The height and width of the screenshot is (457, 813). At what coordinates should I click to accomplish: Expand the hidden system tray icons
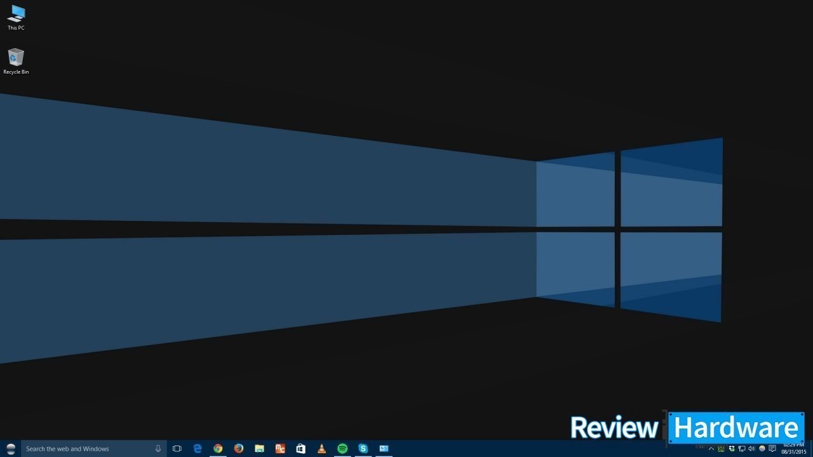[711, 449]
